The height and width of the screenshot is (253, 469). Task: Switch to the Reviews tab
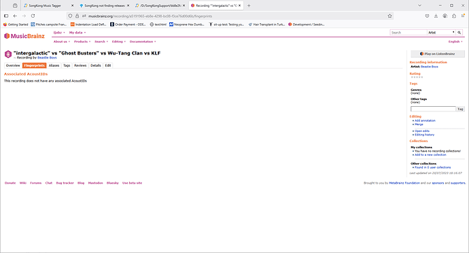pos(80,65)
